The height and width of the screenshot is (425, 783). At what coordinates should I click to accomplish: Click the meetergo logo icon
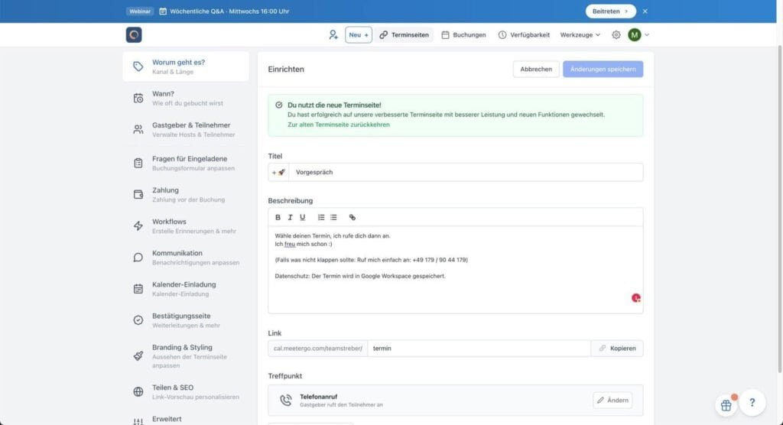[x=134, y=35]
